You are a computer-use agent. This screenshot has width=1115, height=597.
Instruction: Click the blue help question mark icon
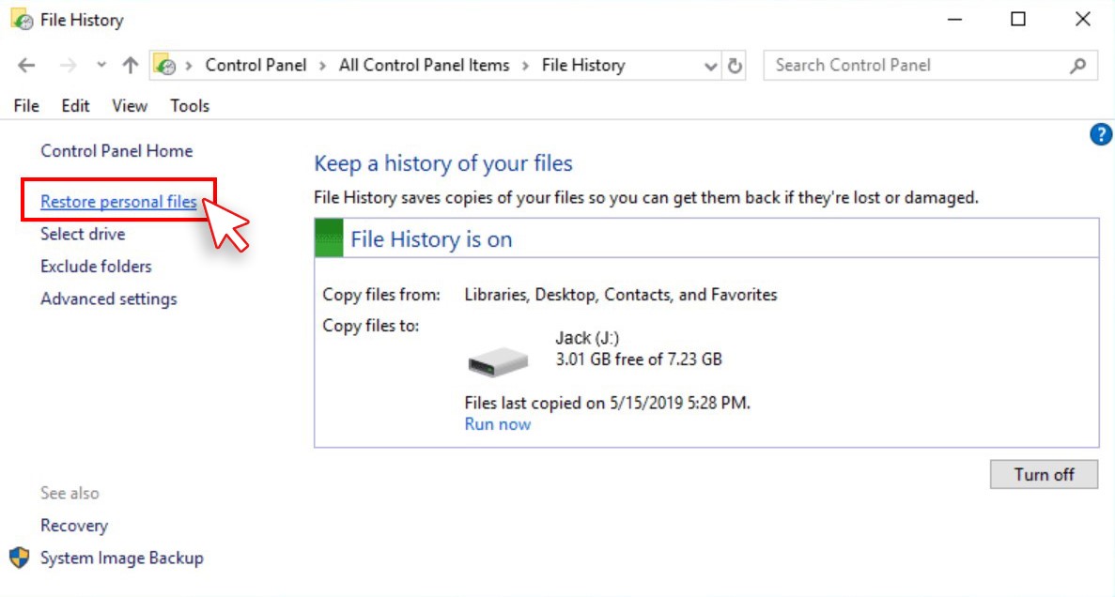pyautogui.click(x=1100, y=135)
